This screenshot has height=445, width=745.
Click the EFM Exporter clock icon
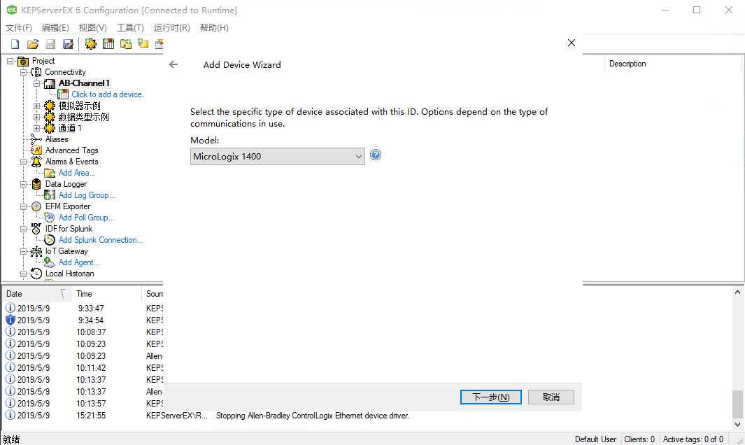[36, 206]
